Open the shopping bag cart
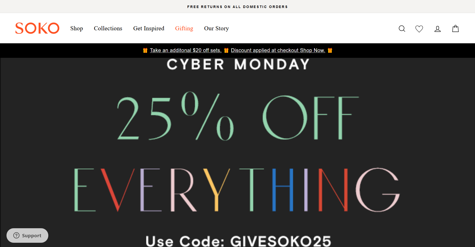The width and height of the screenshot is (475, 247). 455,29
